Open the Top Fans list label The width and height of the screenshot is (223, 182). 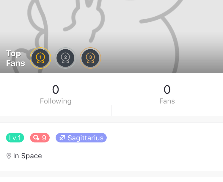(15, 58)
